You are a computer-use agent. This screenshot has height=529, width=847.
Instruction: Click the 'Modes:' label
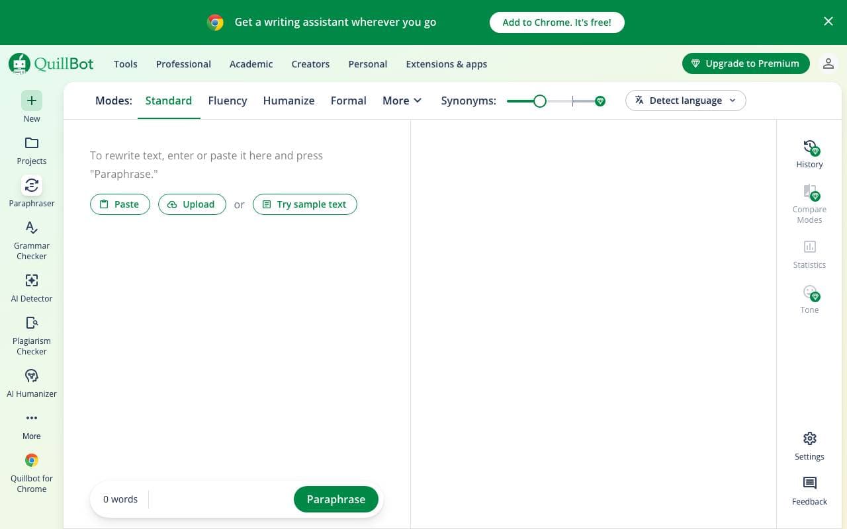(114, 101)
